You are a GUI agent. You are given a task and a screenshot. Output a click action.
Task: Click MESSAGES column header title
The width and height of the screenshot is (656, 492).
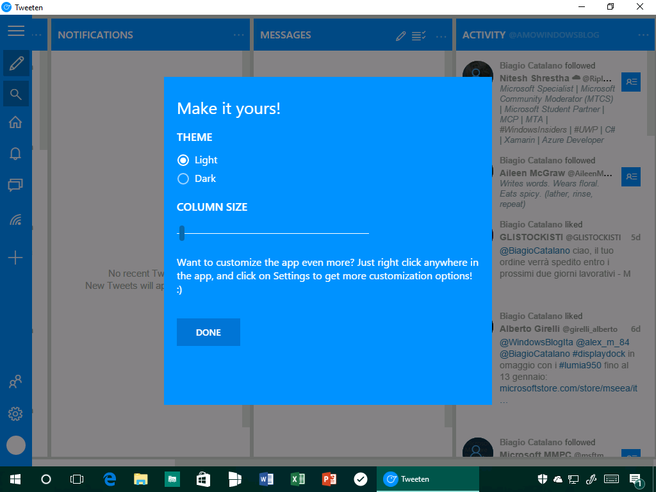(286, 35)
